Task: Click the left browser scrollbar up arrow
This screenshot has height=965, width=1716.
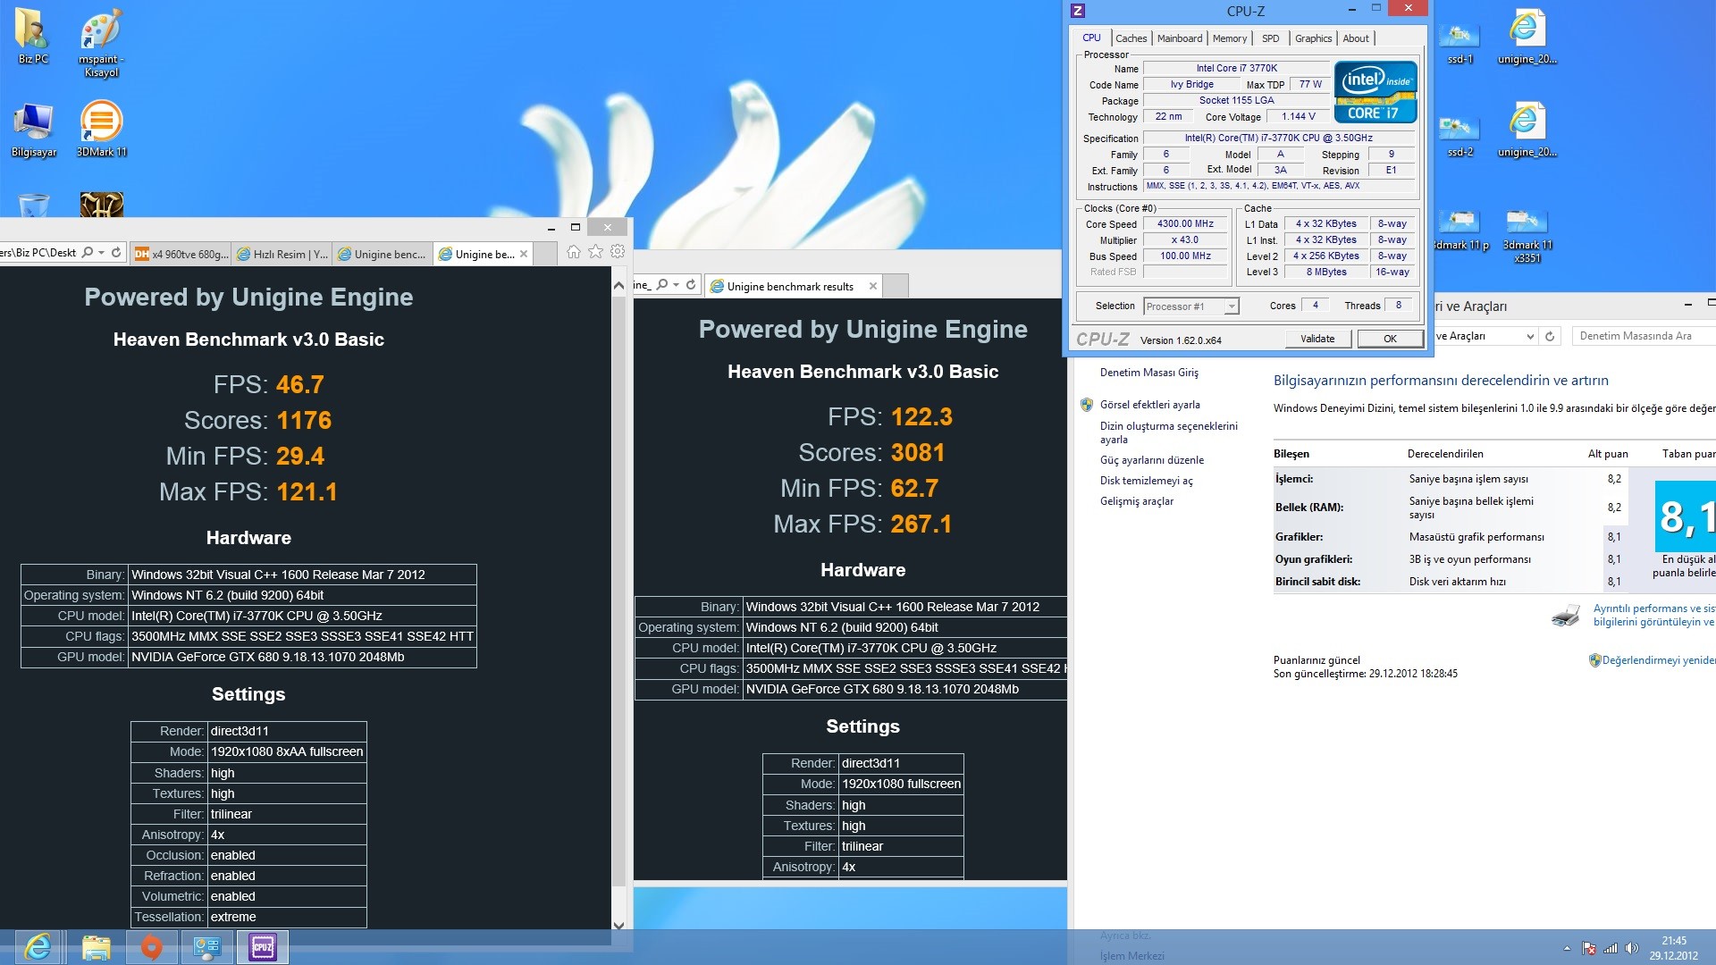Action: (x=618, y=286)
